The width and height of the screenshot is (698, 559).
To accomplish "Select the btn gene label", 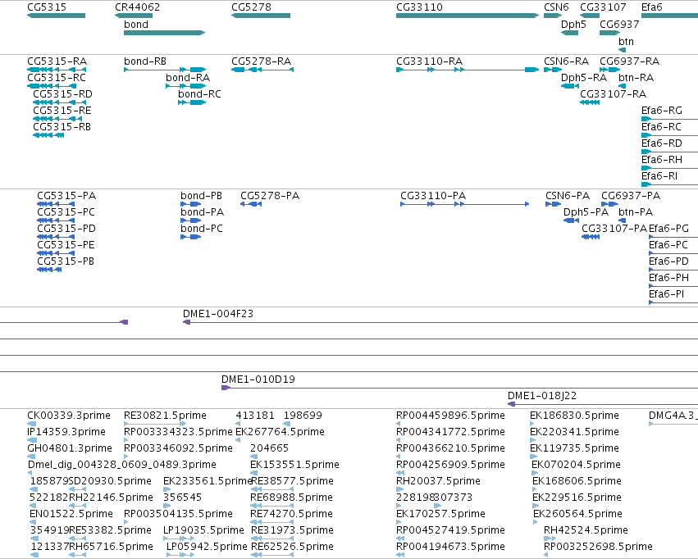I will tap(626, 41).
